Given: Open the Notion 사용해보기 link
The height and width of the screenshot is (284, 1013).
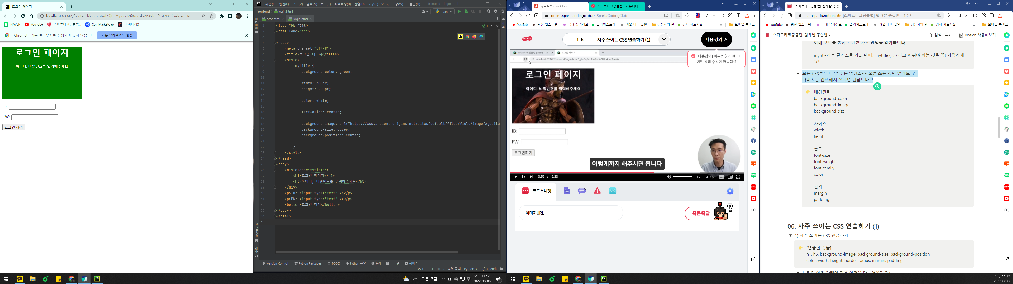Looking at the screenshot, I should pos(977,35).
